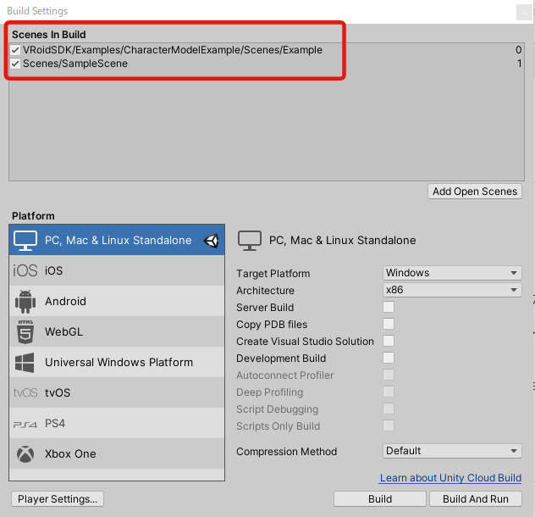Select the PC, Mac & Linux Standalone monitor icon
This screenshot has height=517, width=535.
[x=25, y=240]
